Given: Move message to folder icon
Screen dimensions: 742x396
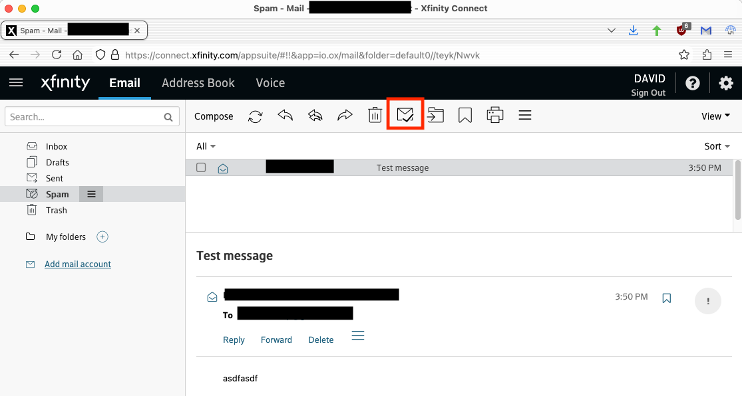Looking at the screenshot, I should (435, 116).
